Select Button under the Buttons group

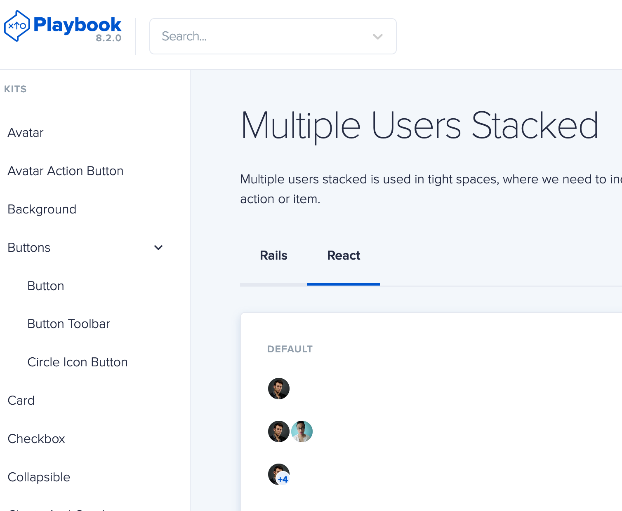pos(45,286)
